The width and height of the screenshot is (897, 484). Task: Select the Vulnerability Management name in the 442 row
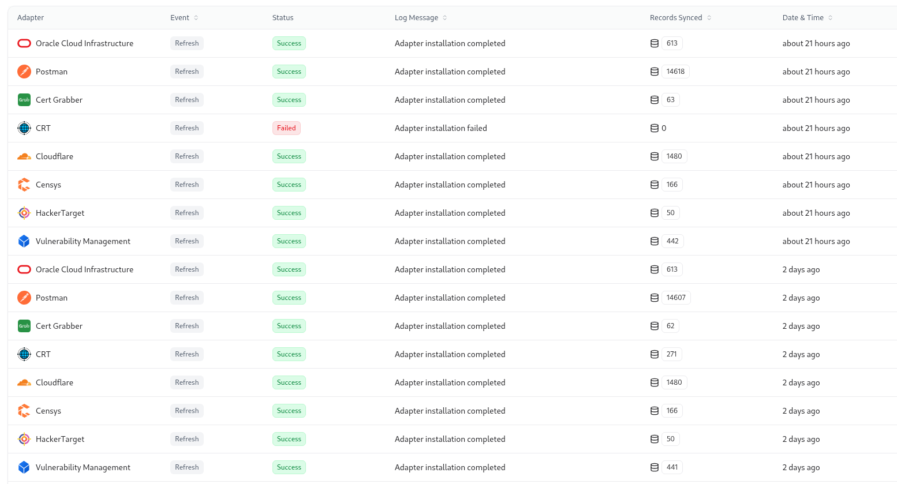(x=83, y=241)
